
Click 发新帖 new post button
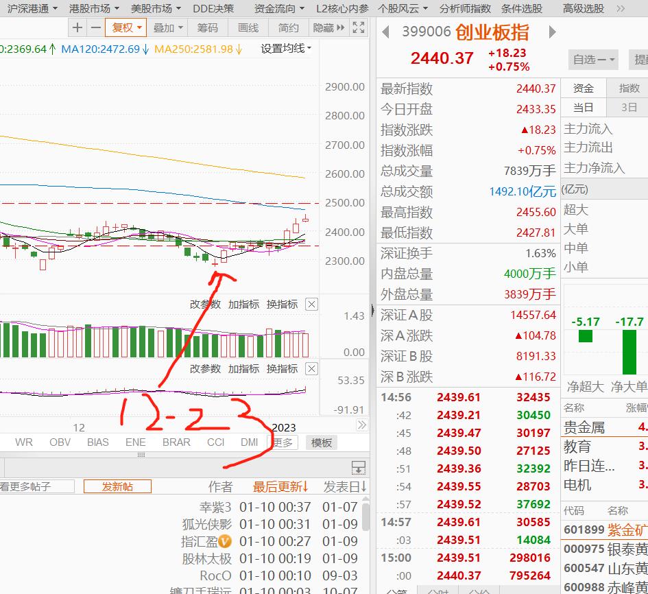(117, 486)
